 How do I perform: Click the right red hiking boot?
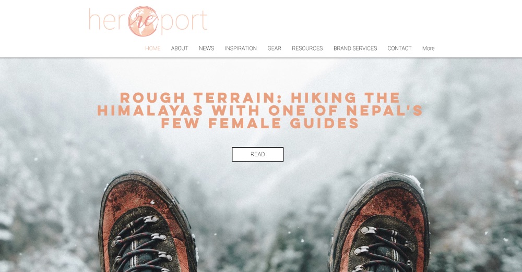[379, 224]
